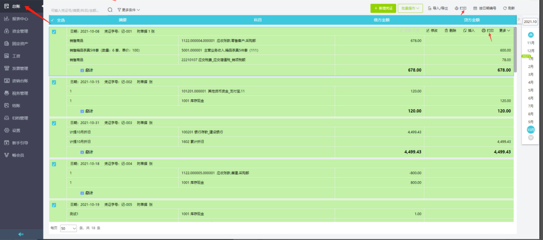This screenshot has height=240, width=543.
Task: Click the 测试1 summary cell
Action: click(x=122, y=214)
